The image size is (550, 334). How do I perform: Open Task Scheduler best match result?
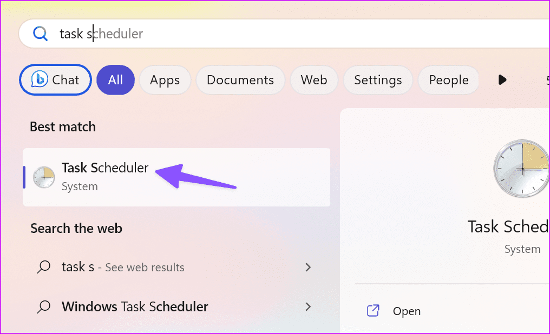click(176, 177)
